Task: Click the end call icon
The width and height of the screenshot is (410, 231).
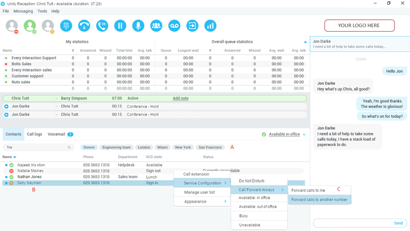Action: (84, 25)
